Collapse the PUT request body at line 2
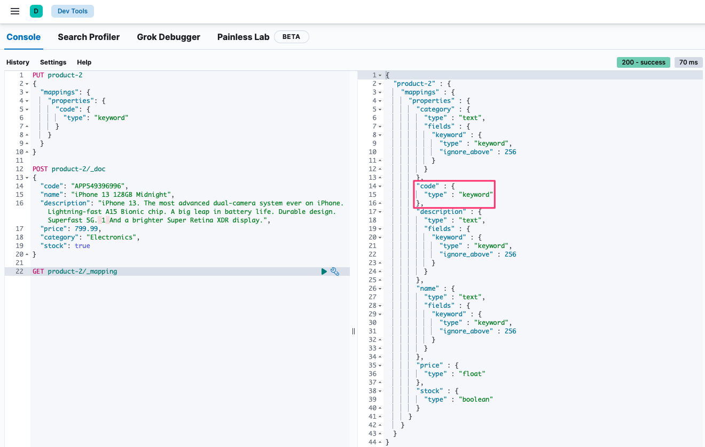Screen dimensions: 705x447 [x=27, y=84]
